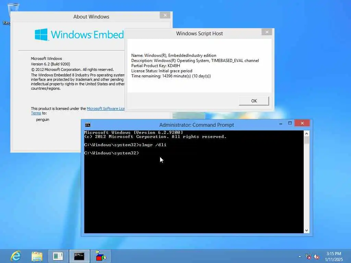351x263 pixels.
Task: Click the 'slmgr /dli' command line text
Action: 153,145
